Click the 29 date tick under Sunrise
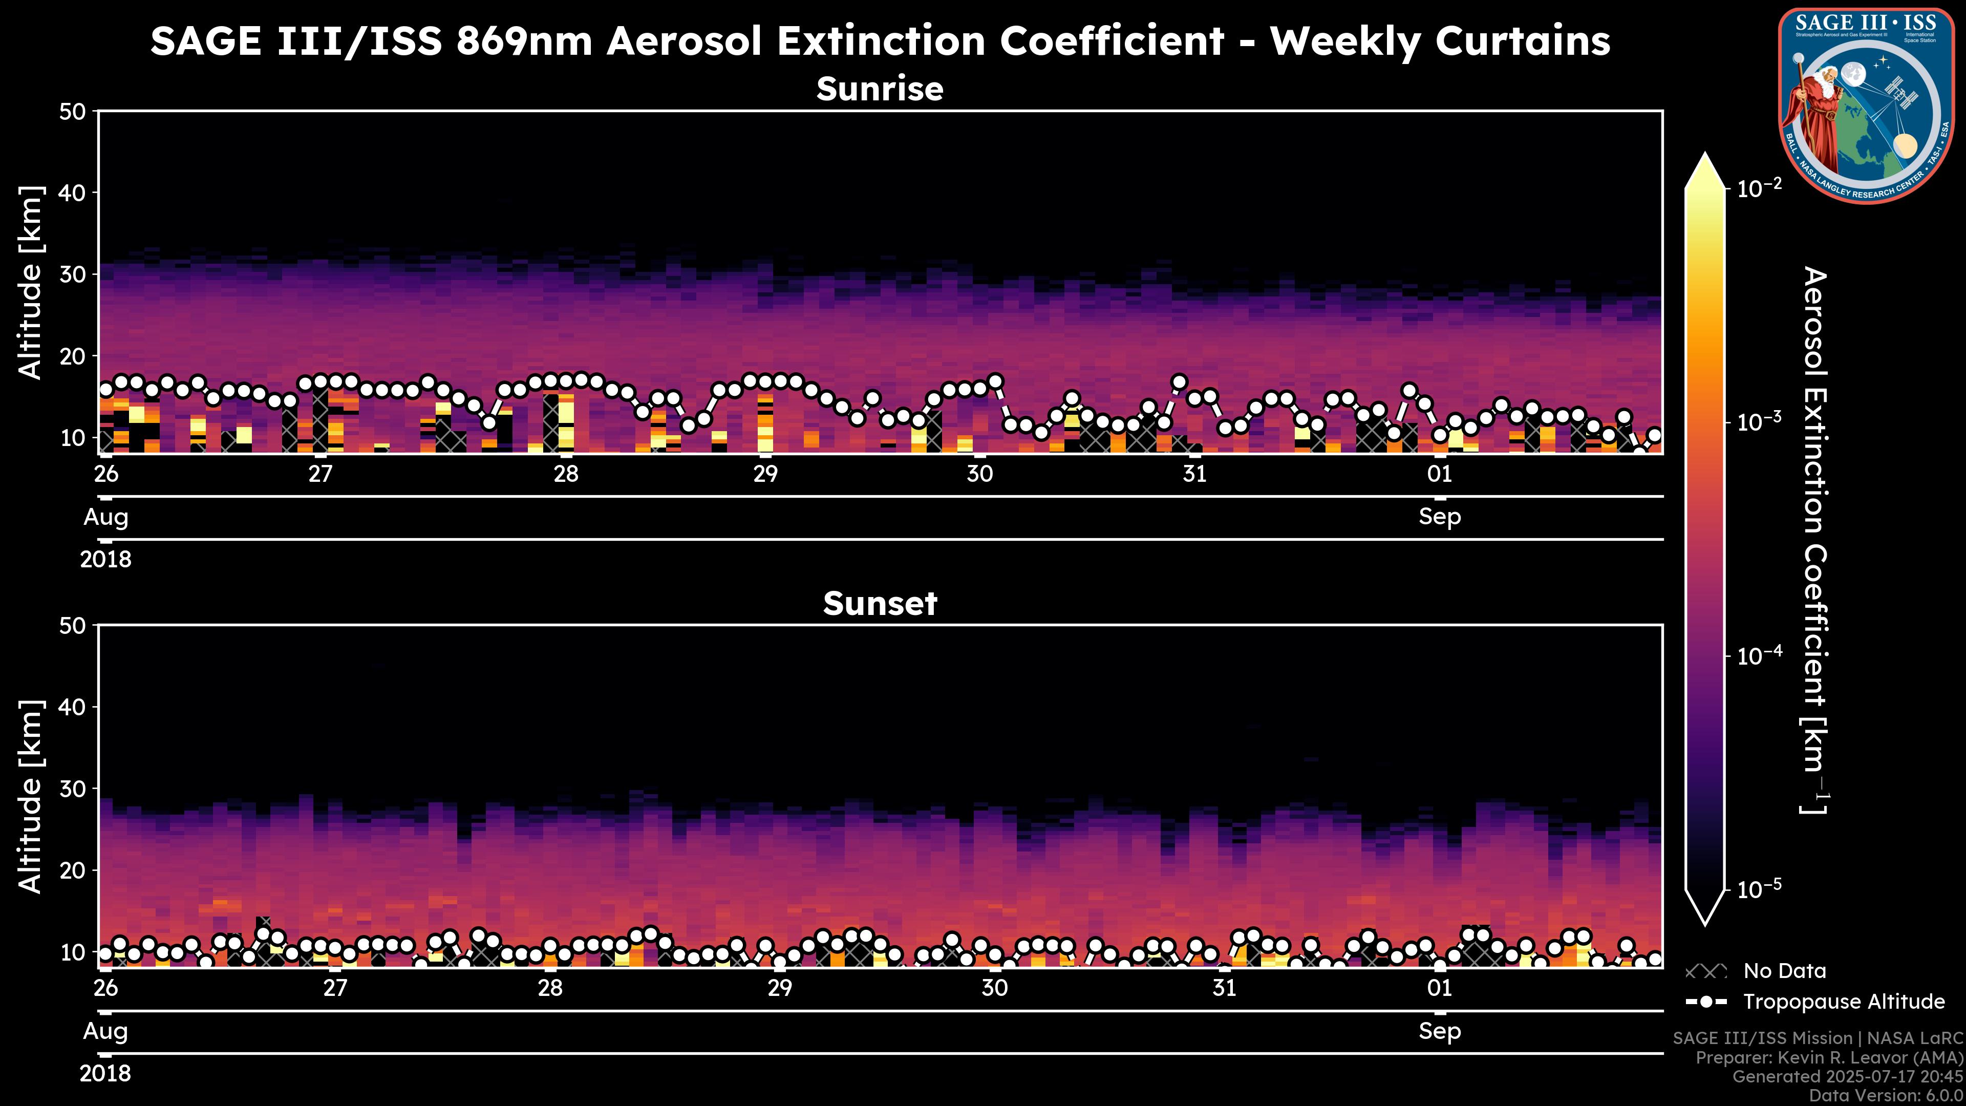Viewport: 1966px width, 1106px height. coord(765,474)
